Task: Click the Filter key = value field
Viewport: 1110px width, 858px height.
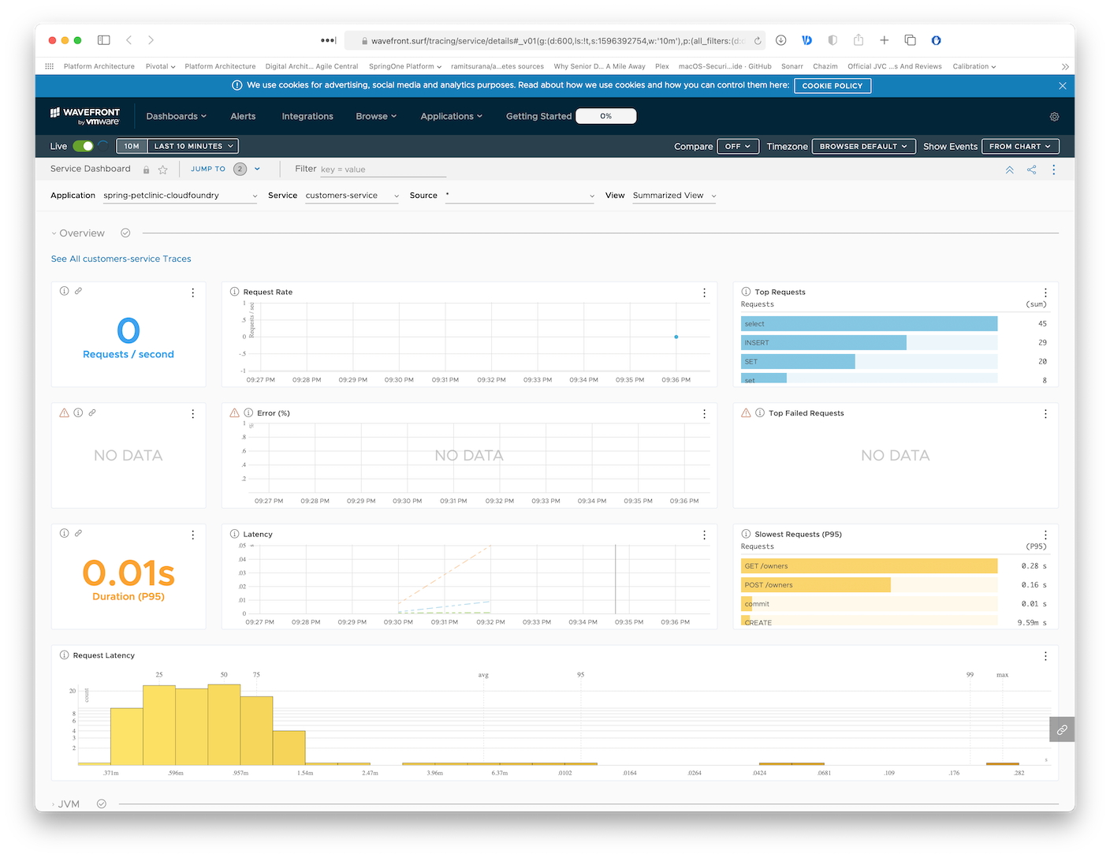Action: [x=383, y=170]
